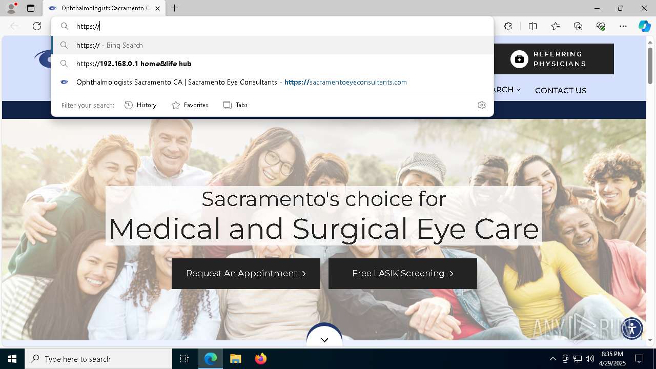Screen dimensions: 656x369
Task: Open the Collections icon
Action: [x=578, y=26]
